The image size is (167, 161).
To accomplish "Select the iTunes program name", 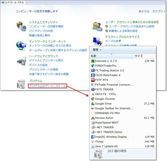I will 99,141.
